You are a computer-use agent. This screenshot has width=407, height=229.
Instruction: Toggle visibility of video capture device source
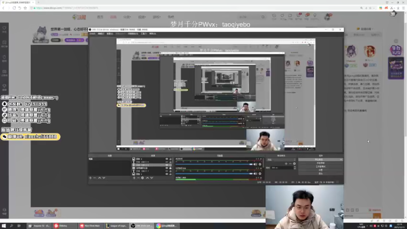coord(167,168)
